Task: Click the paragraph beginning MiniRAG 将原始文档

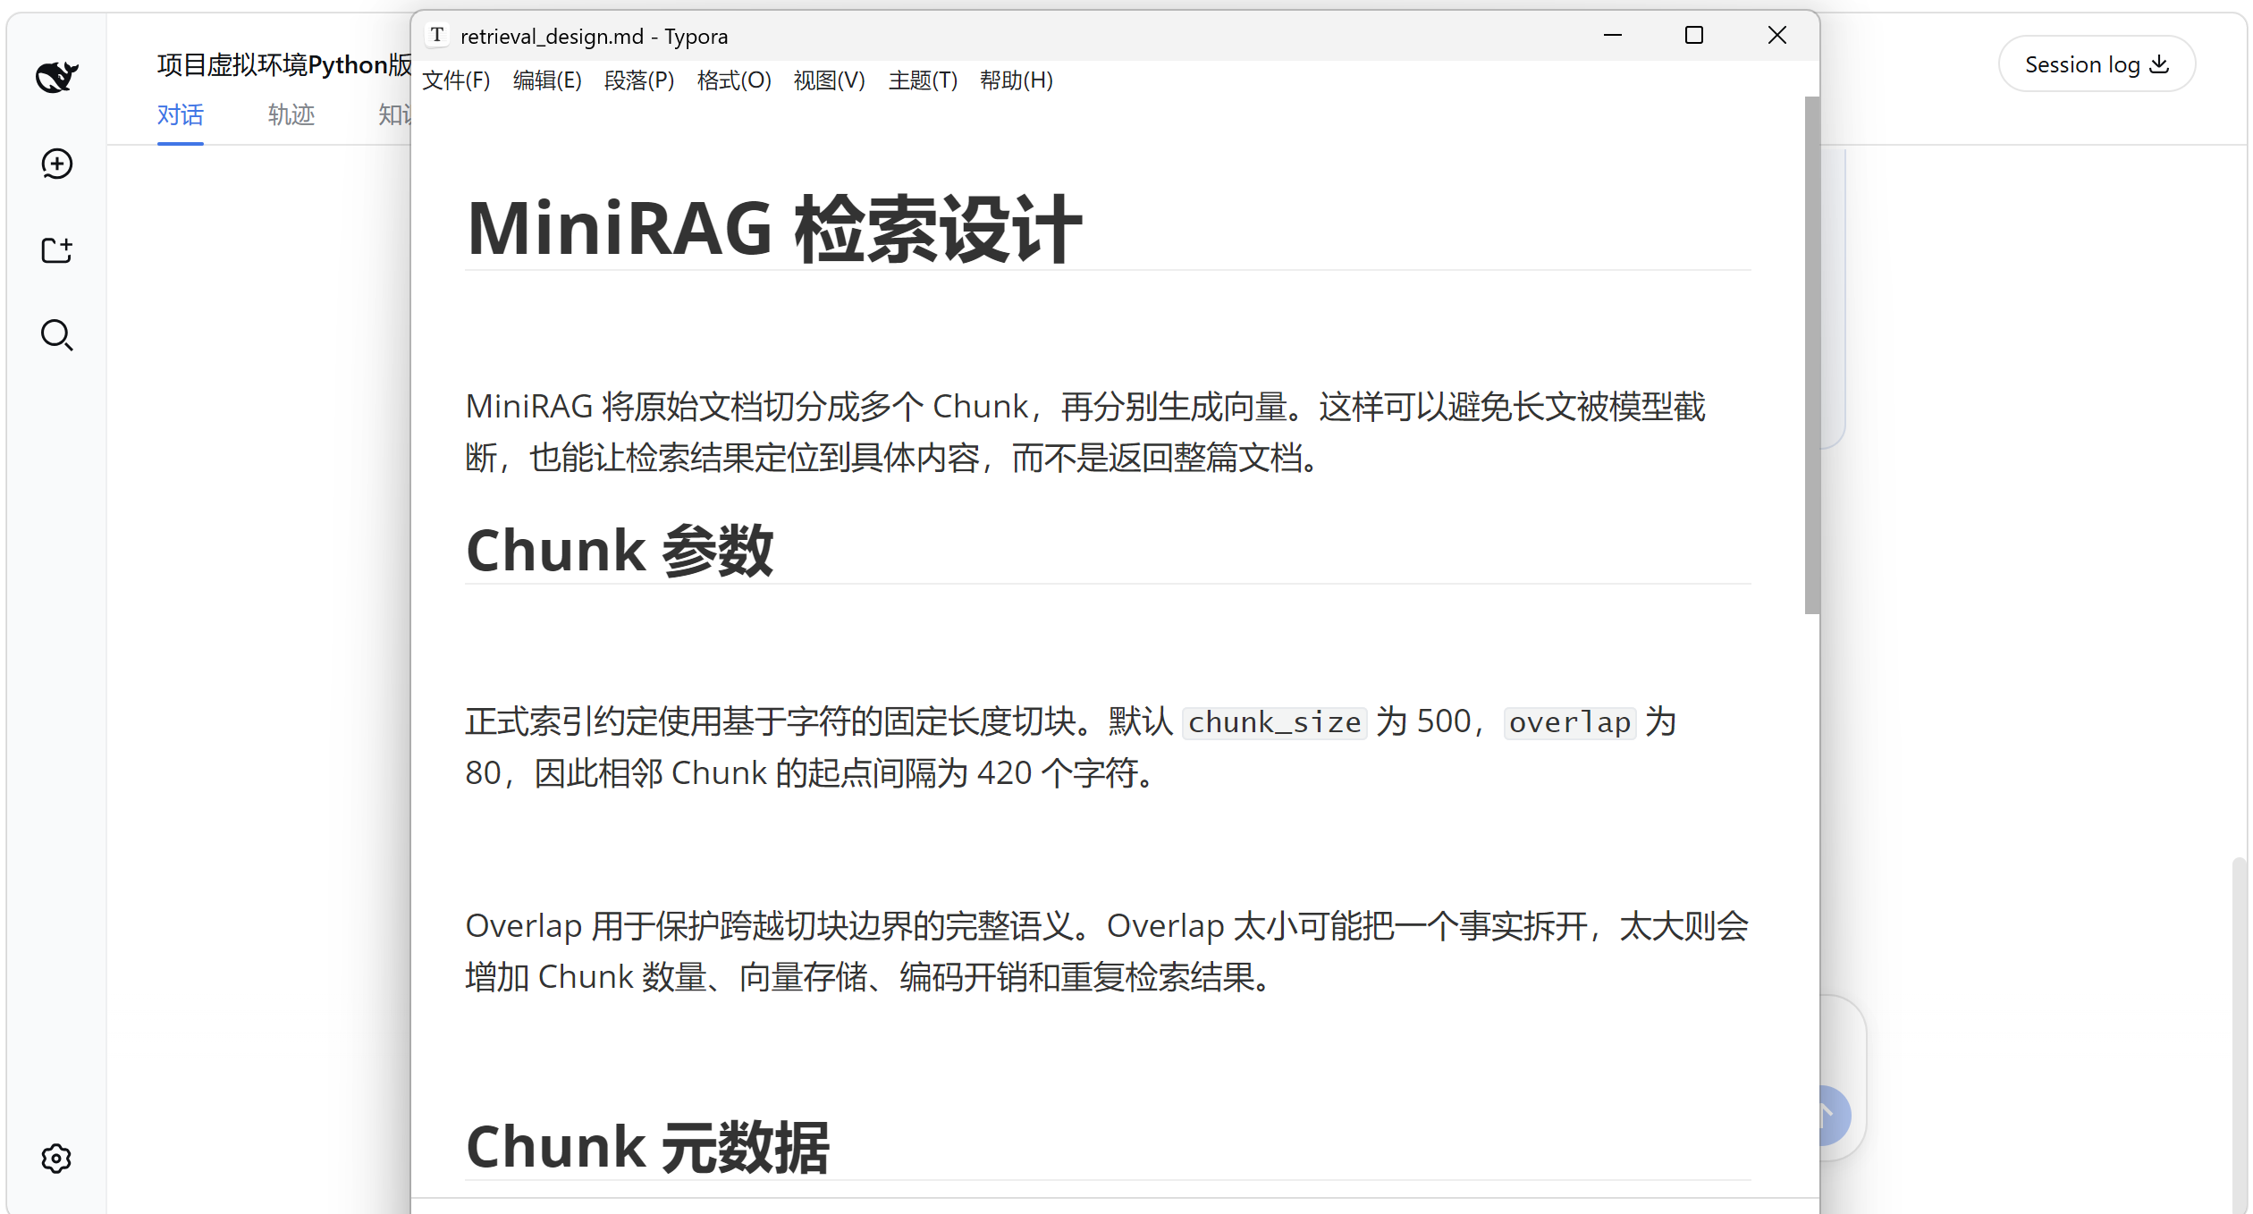Action: pos(1085,432)
